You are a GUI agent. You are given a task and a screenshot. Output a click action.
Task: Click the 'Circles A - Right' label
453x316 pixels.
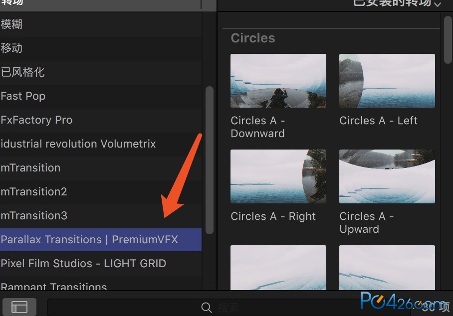pos(273,216)
